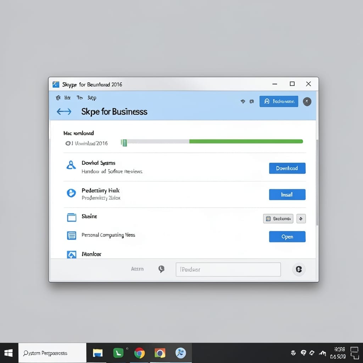Open the taskbar clock and date
The height and width of the screenshot is (363, 363).
click(338, 353)
